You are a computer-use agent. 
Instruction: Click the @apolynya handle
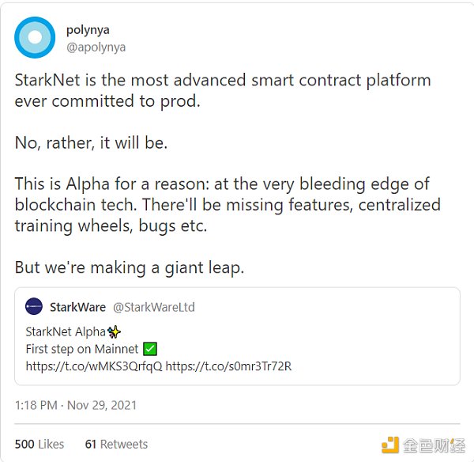pyautogui.click(x=96, y=47)
